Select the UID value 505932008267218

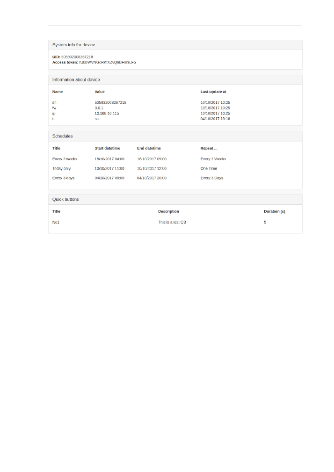click(77, 57)
